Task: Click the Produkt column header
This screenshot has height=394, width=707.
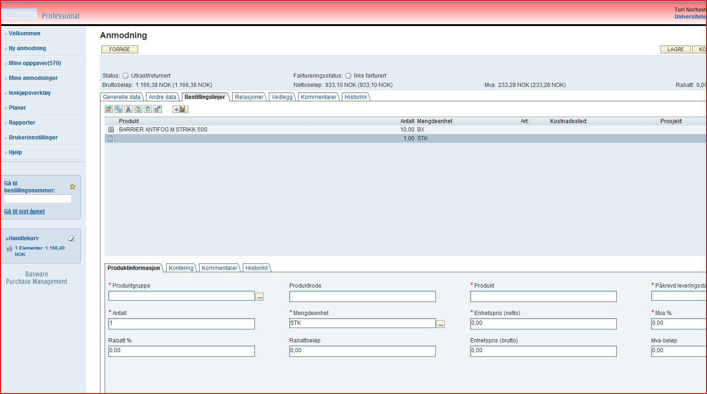Action: point(129,121)
